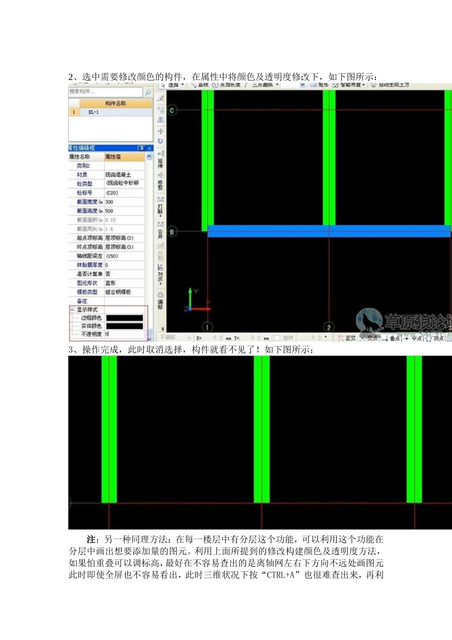Viewport: 452px width, 640px height.
Task: Open the combo box before 矩形 tool
Action: 294,85
